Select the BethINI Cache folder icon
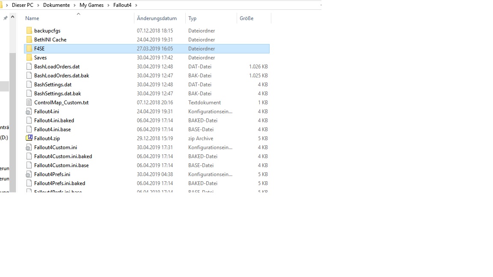Screen dimensions: 493x277 click(x=29, y=40)
